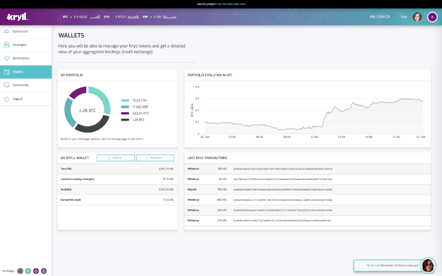Open the Marketplace section
Viewport: 442px width, 276px height.
25,59
